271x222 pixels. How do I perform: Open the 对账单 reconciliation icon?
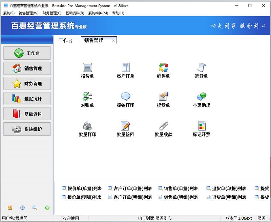tap(88, 98)
